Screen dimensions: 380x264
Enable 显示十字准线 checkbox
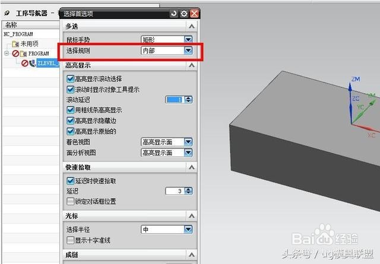(x=70, y=240)
